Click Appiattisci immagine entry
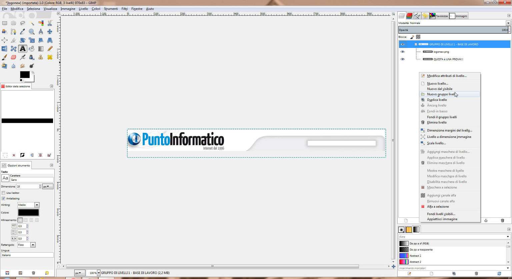The height and width of the screenshot is (279, 512). pos(449,219)
